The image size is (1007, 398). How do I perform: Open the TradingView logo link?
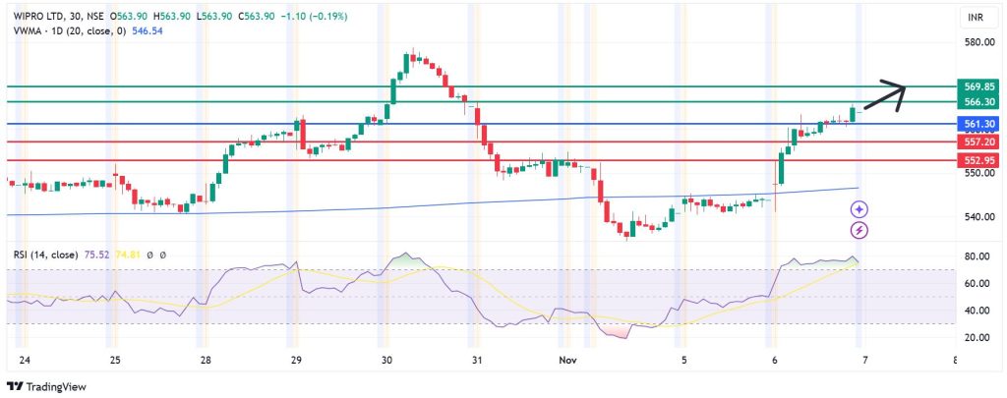tap(46, 387)
